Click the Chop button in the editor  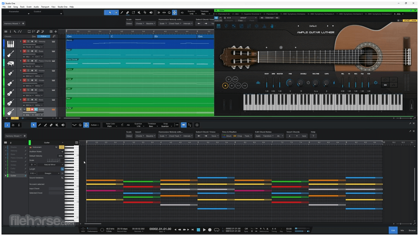[238, 136]
